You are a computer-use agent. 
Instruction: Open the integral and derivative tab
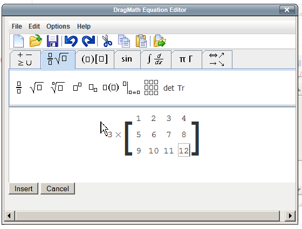(x=156, y=59)
